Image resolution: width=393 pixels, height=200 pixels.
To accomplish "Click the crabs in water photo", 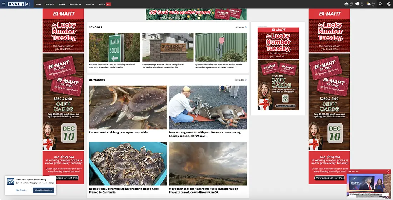I will [x=128, y=107].
